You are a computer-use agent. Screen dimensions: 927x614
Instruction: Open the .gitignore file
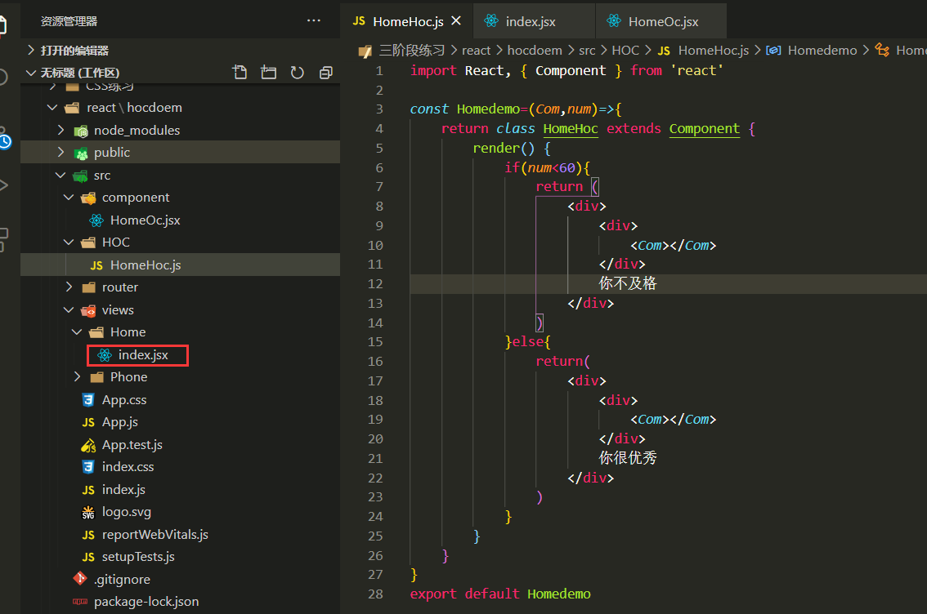(x=122, y=579)
